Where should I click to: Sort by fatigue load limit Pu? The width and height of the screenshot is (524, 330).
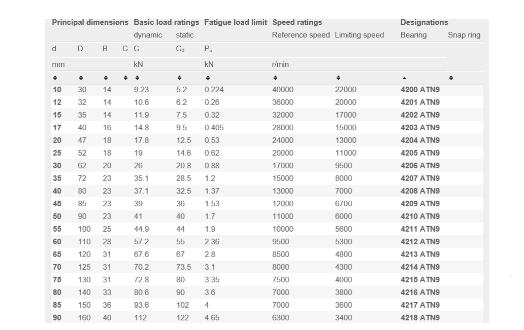tap(208, 78)
